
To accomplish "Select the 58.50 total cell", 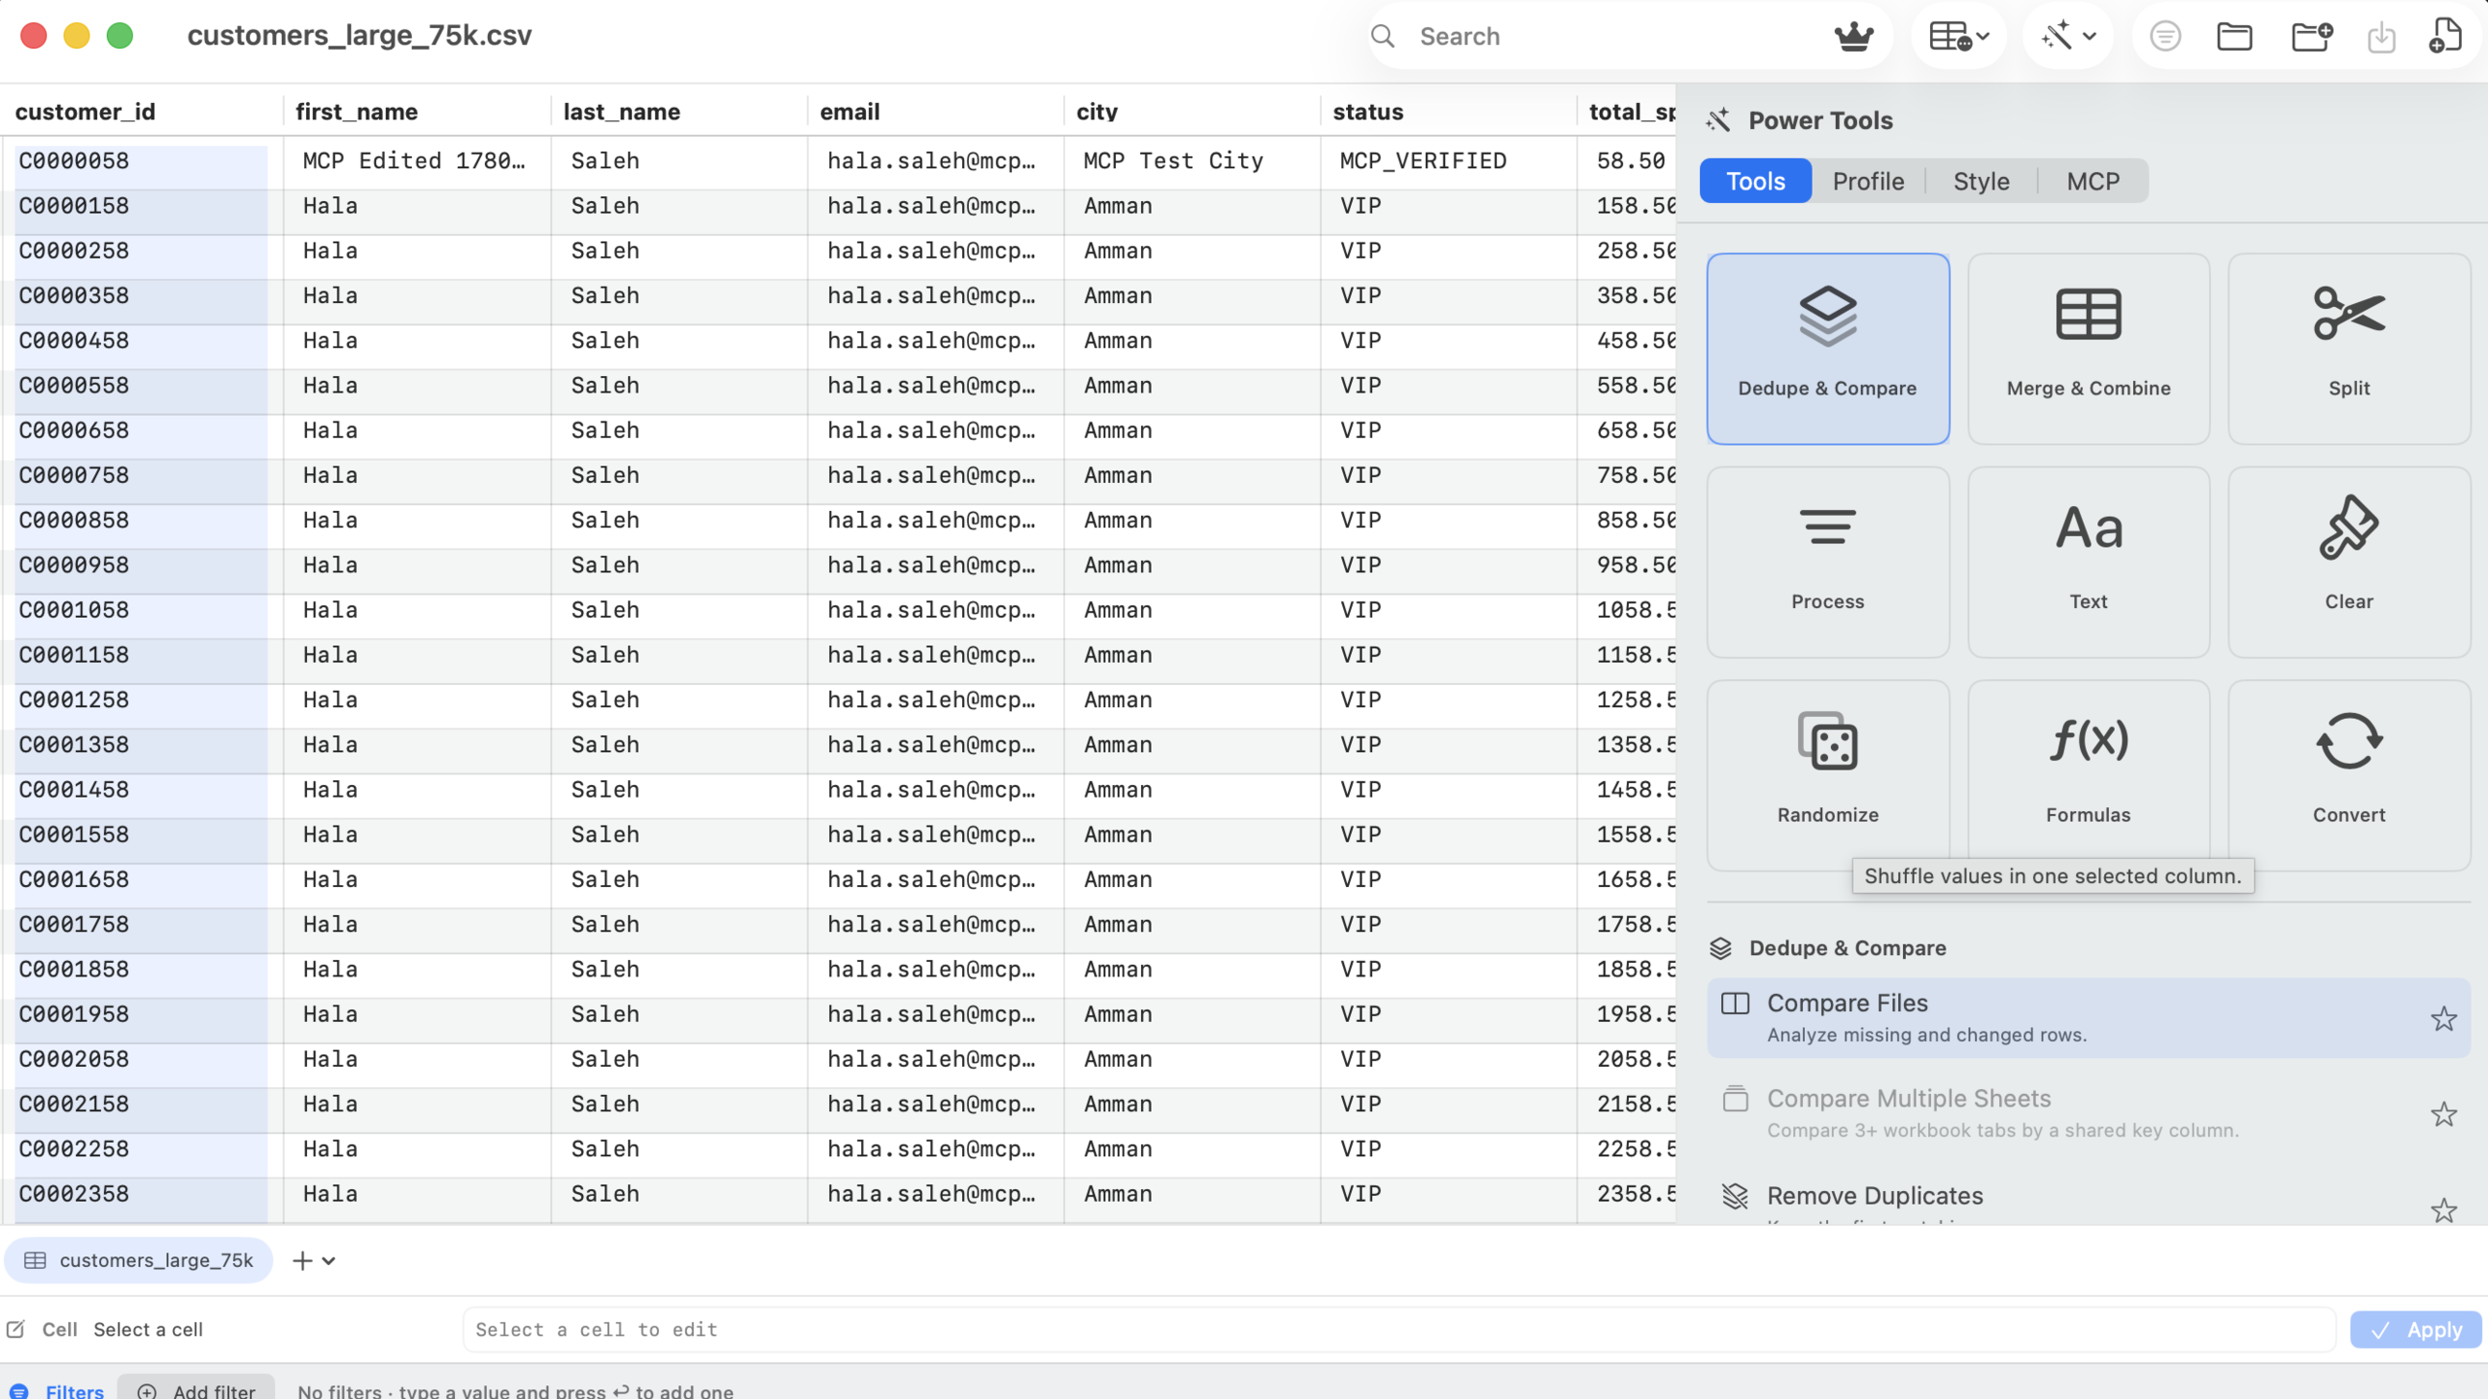I will pyautogui.click(x=1627, y=161).
